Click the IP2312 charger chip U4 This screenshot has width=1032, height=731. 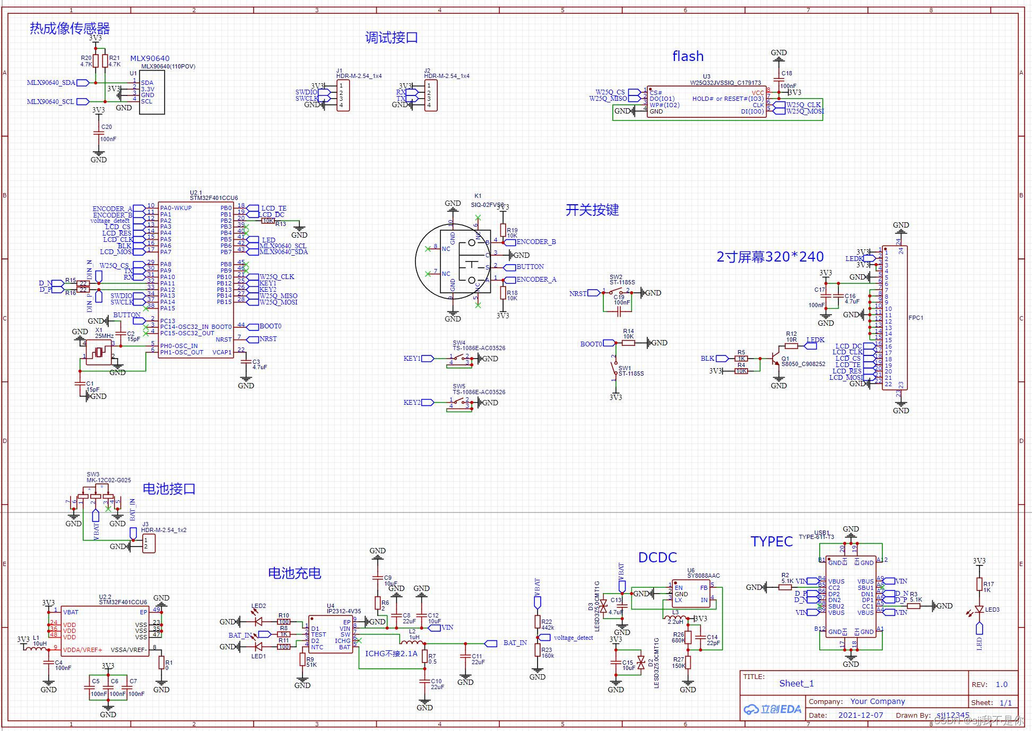click(331, 634)
